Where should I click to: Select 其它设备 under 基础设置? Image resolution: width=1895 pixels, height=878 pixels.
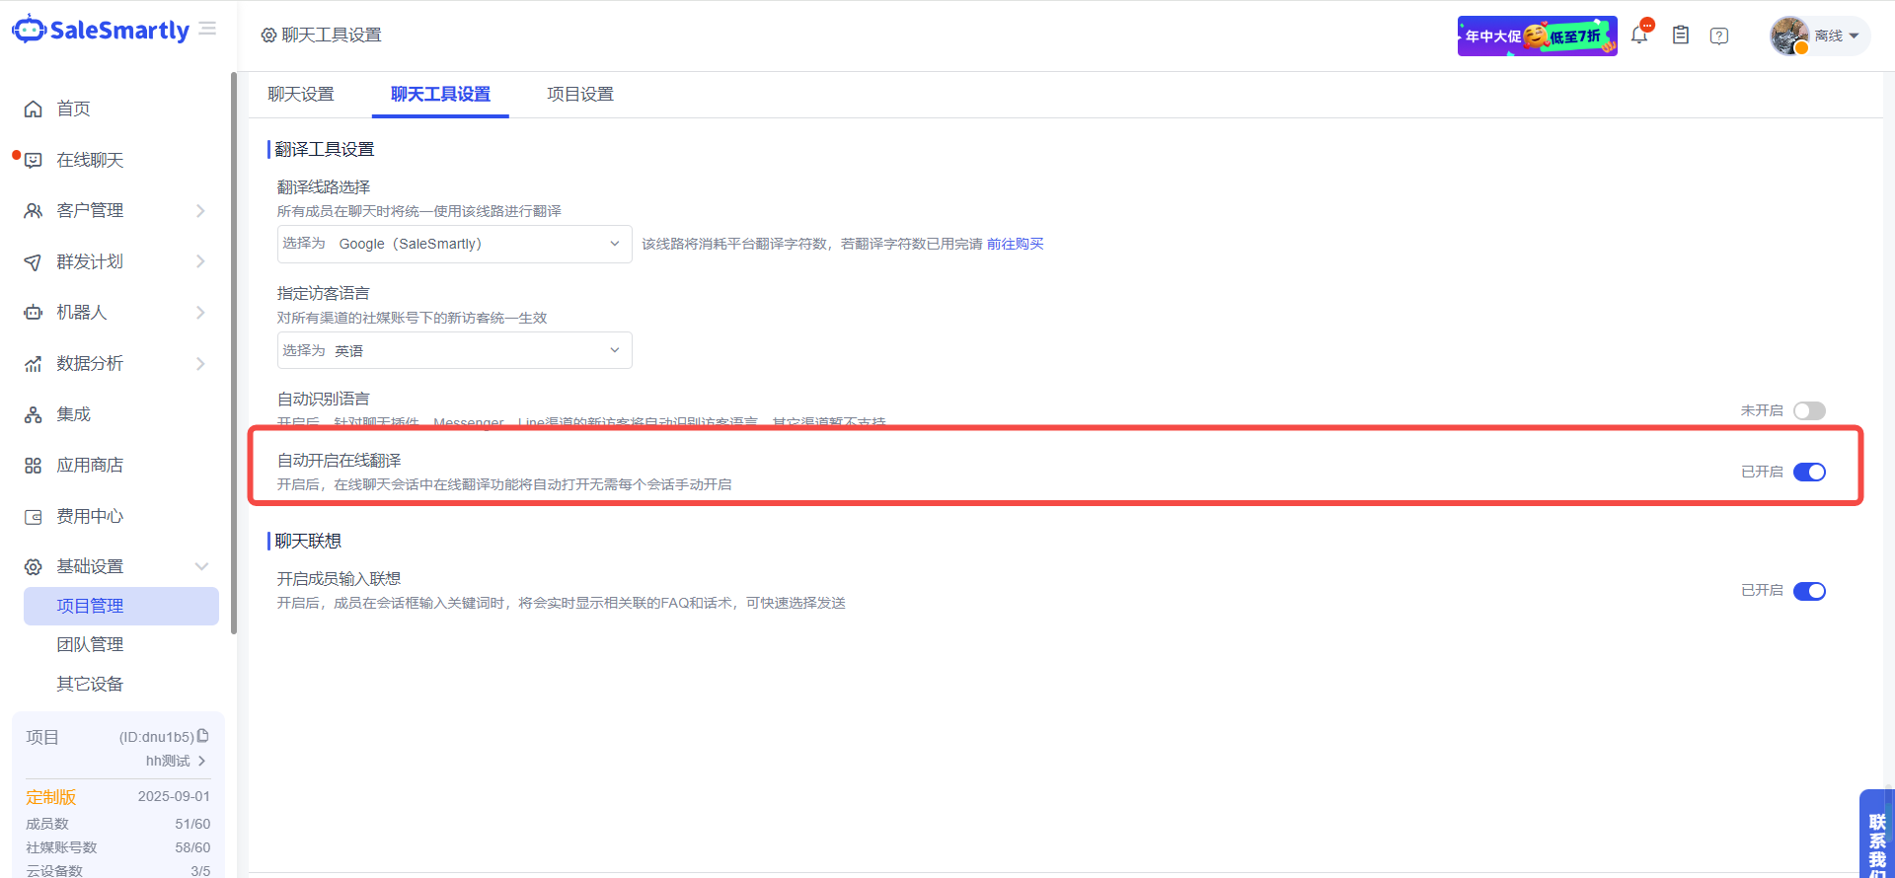pos(90,684)
